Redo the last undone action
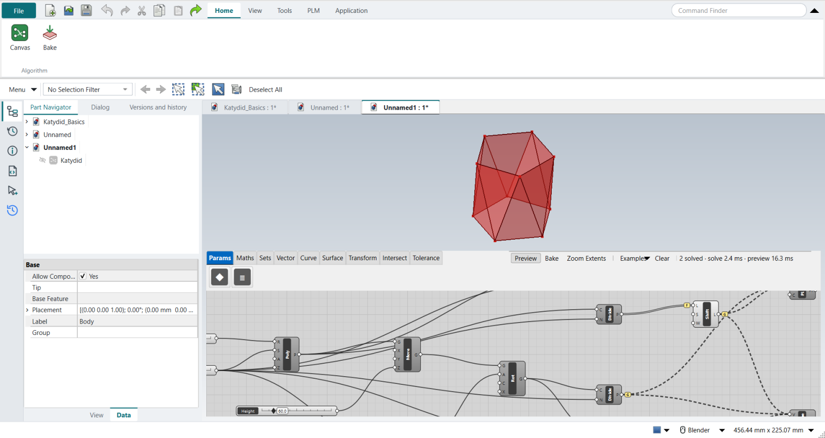 [125, 10]
